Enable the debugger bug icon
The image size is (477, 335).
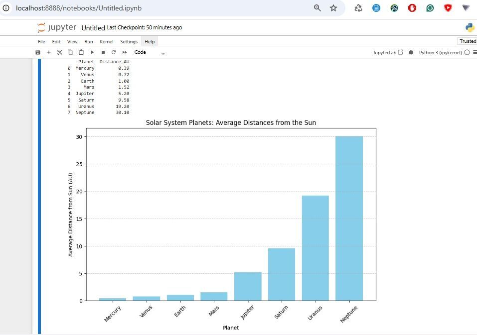[411, 52]
